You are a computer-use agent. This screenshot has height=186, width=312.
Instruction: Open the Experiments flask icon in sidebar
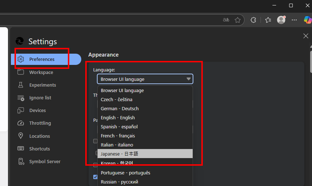(x=21, y=85)
